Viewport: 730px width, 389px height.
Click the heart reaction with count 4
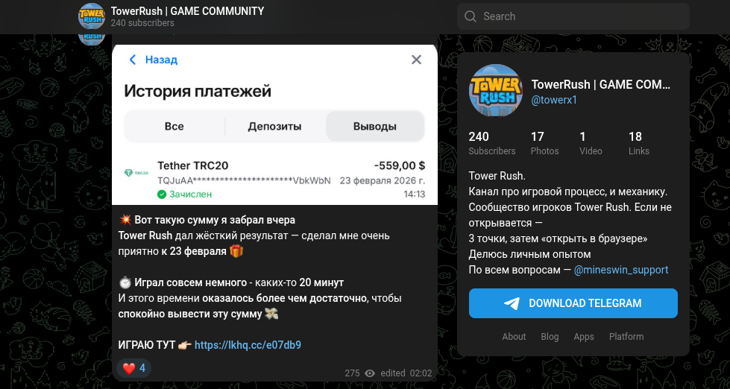click(x=133, y=369)
